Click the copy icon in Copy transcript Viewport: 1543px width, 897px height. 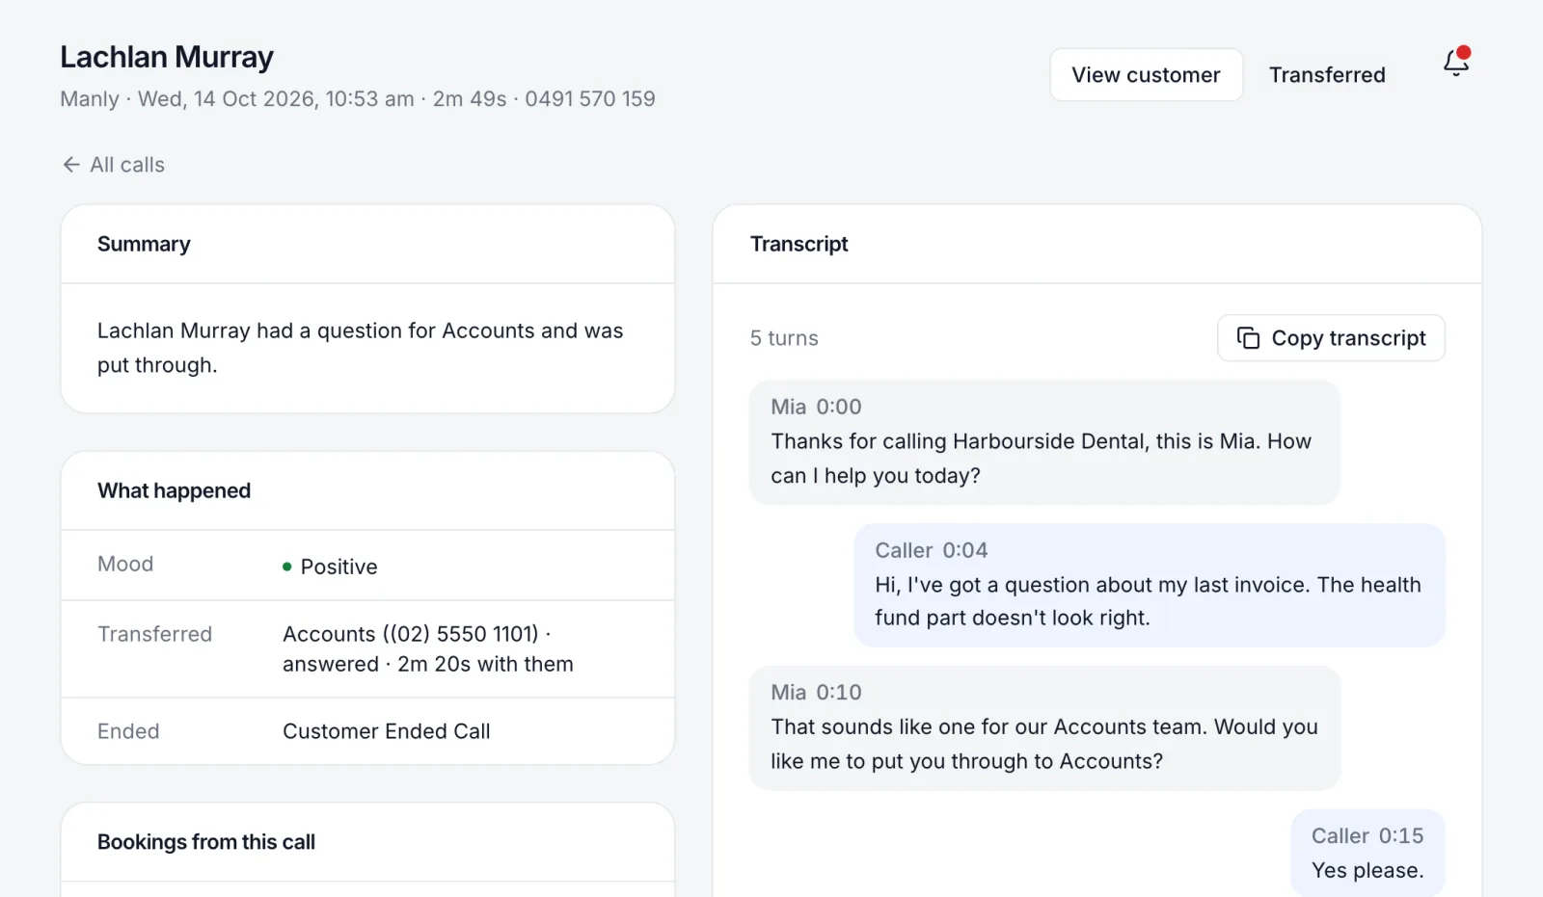click(1248, 338)
